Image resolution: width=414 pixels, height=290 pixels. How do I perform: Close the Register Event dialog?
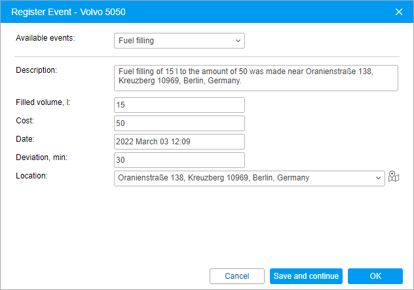tap(399, 10)
